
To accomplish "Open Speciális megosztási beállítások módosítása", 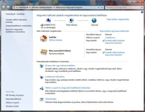I will [x=15, y=30].
